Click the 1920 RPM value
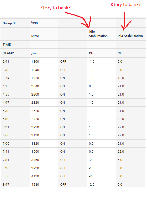147x218 pixels. (35, 78)
